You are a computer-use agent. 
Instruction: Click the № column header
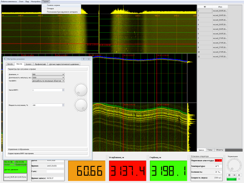pos(205,7)
